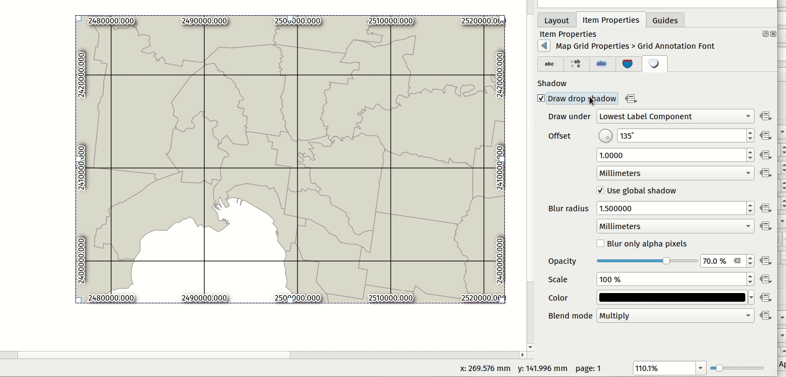Screen dimensions: 786x377
Task: Open the Background shield icon tab
Action: 627,64
